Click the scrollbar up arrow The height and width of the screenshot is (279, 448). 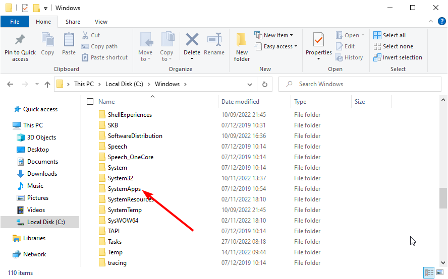(x=443, y=100)
